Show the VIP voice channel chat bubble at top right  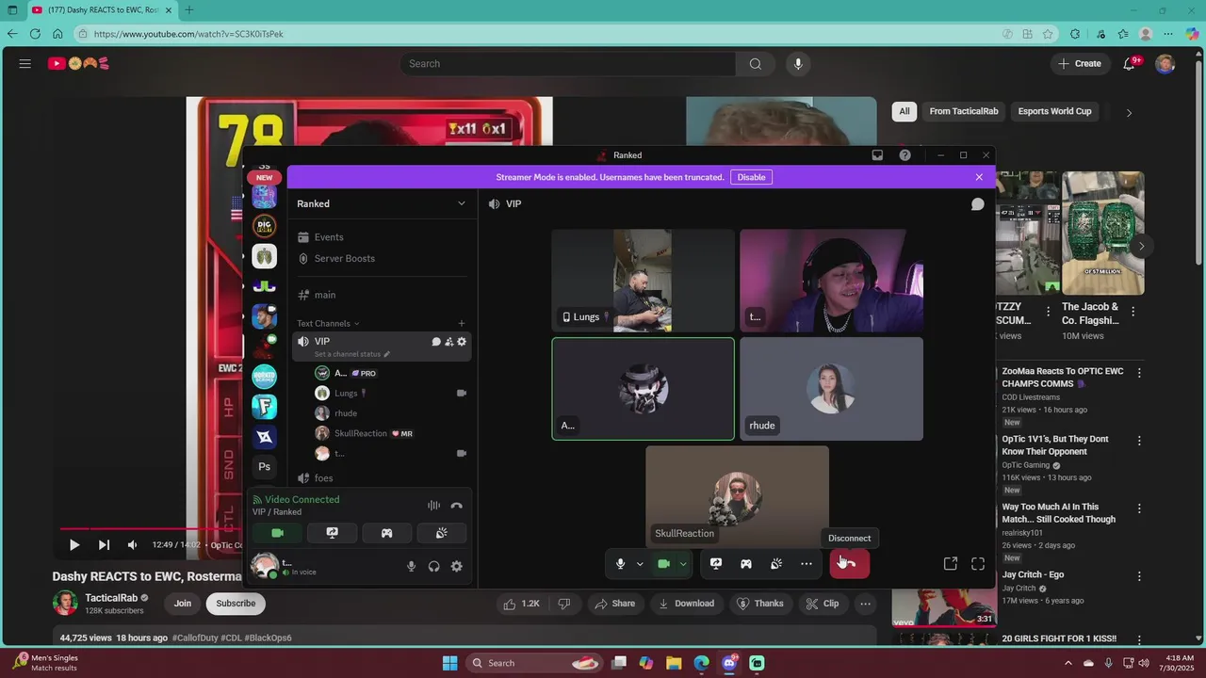tap(978, 204)
